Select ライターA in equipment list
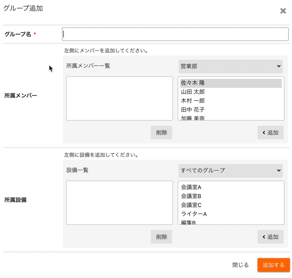This screenshot has width=292, height=278. click(x=194, y=214)
